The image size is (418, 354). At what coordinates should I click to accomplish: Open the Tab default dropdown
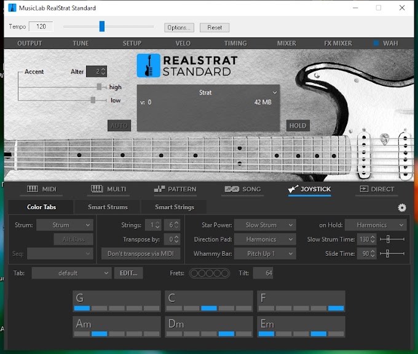click(71, 273)
